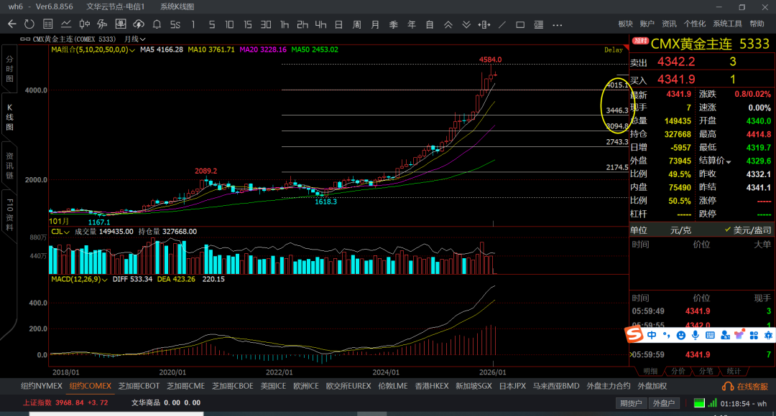Select 纽约COMEX exchange tab
Viewport: 776px width, 416px height.
(x=90, y=386)
